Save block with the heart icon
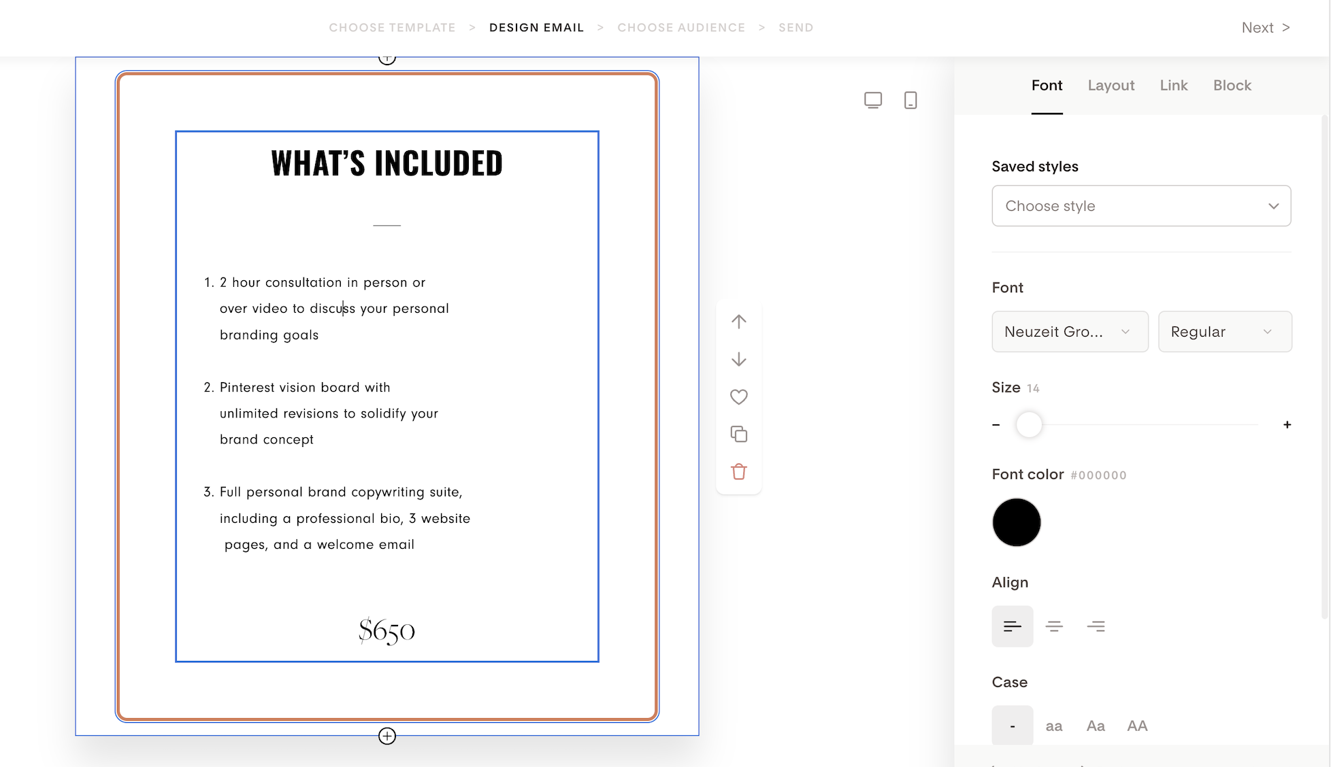This screenshot has width=1331, height=767. 738,396
